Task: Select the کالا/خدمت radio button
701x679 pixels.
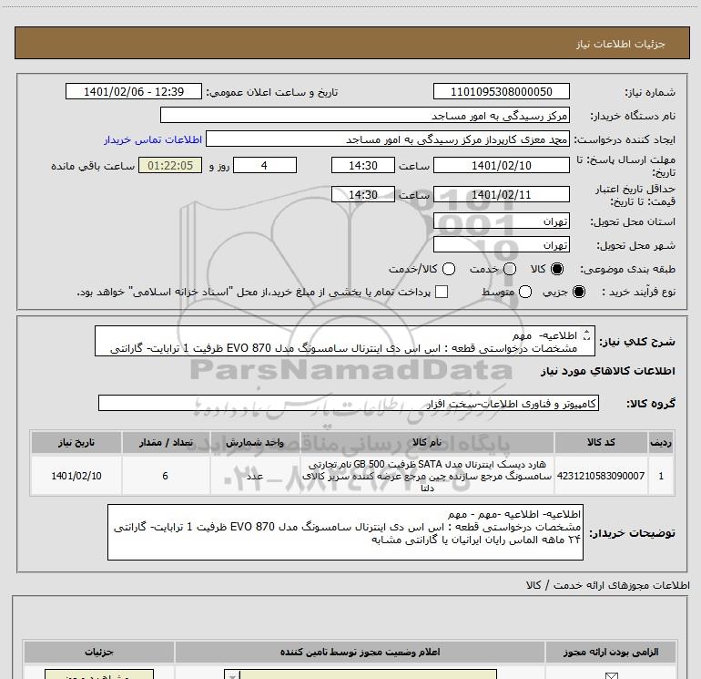Action: [449, 269]
